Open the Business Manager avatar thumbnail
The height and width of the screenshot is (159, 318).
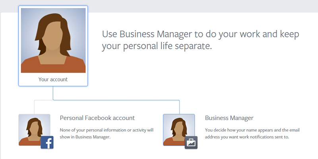[x=179, y=130]
